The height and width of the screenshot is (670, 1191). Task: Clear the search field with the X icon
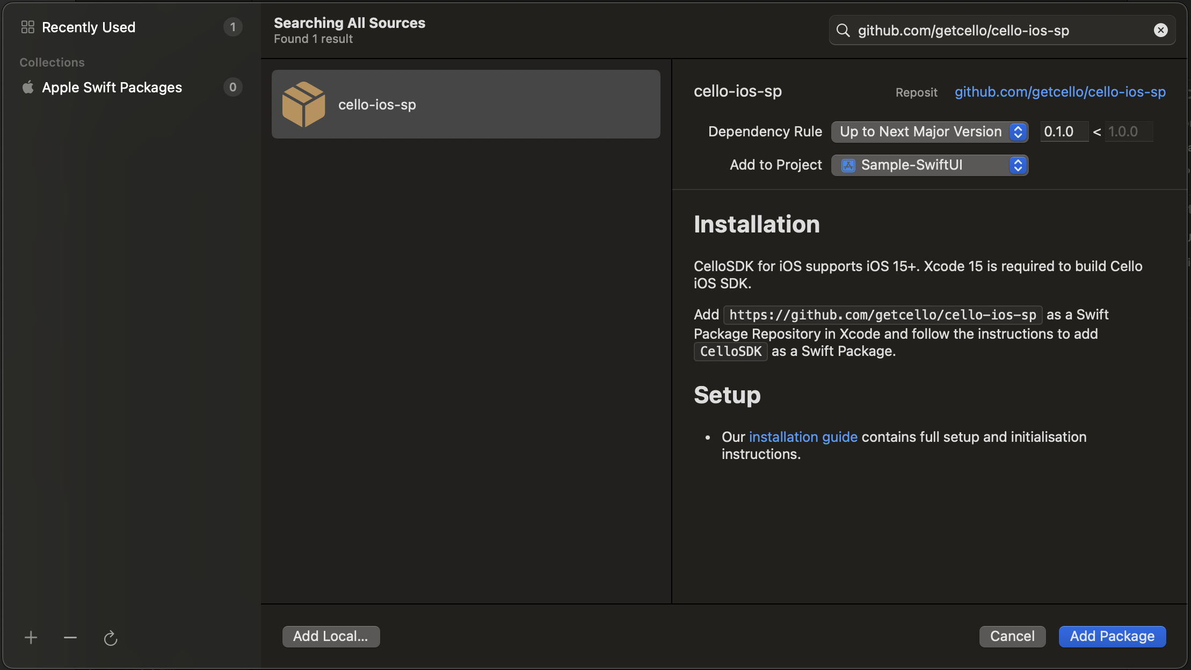pyautogui.click(x=1160, y=30)
